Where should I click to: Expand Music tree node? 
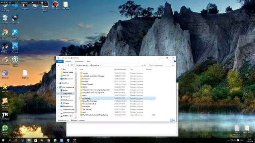[59, 103]
